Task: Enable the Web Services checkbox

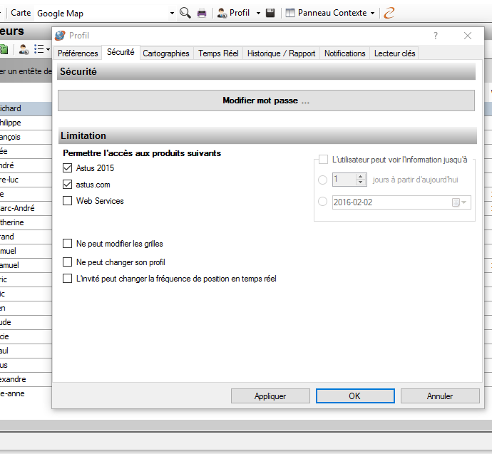Action: [68, 201]
